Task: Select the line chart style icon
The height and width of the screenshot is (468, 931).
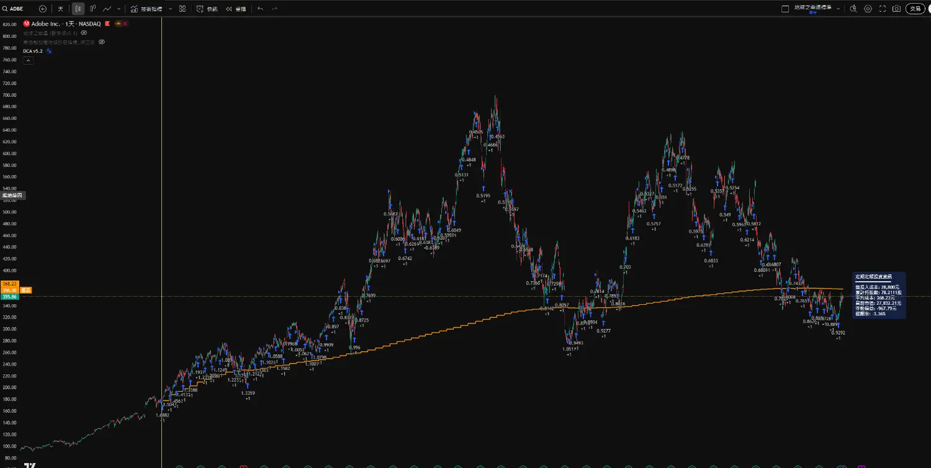Action: 107,9
